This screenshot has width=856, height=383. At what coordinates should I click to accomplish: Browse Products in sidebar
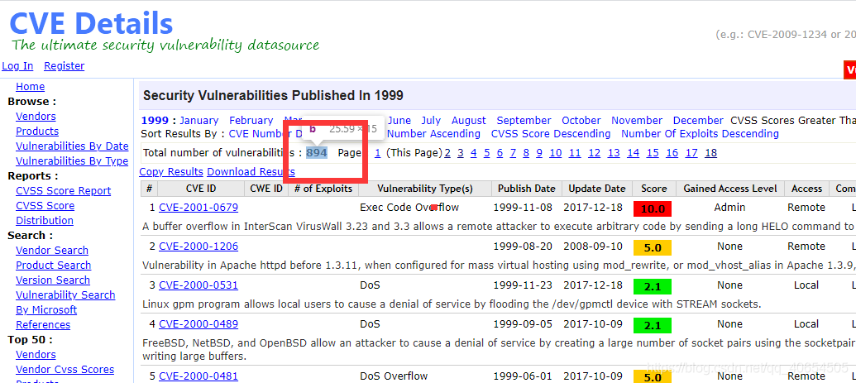37,132
